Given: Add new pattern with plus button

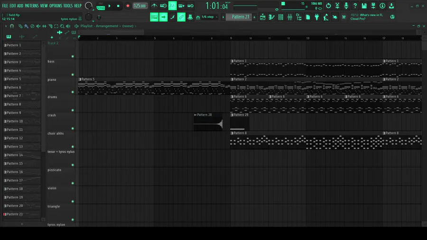Looking at the screenshot, I should click(x=254, y=17).
